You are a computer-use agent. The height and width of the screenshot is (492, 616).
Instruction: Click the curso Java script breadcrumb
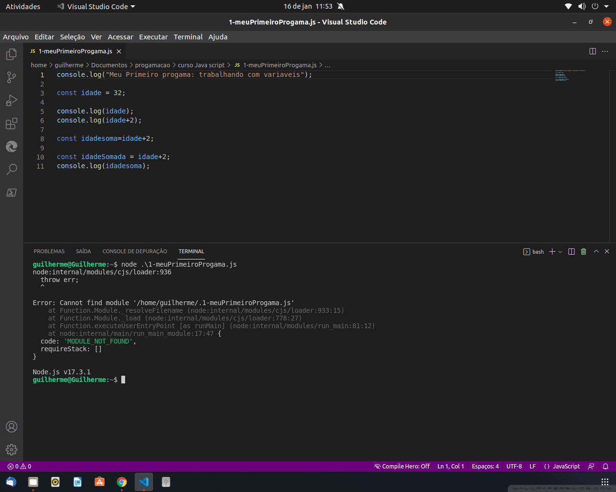click(x=201, y=65)
